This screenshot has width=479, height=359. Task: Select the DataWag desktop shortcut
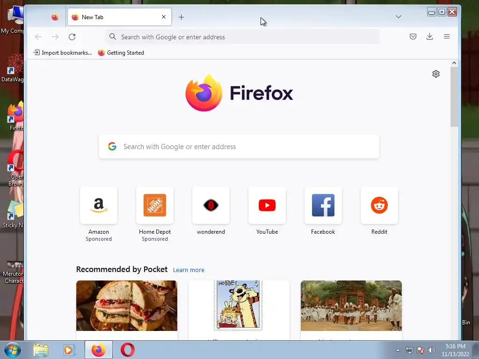(12, 68)
